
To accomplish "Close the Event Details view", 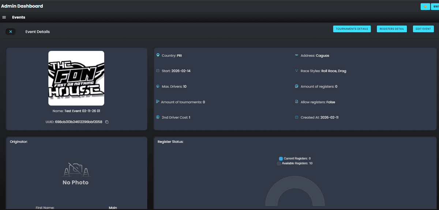I will click(11, 32).
